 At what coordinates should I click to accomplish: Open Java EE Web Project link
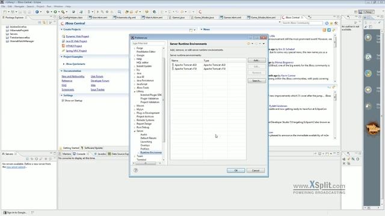point(76,41)
